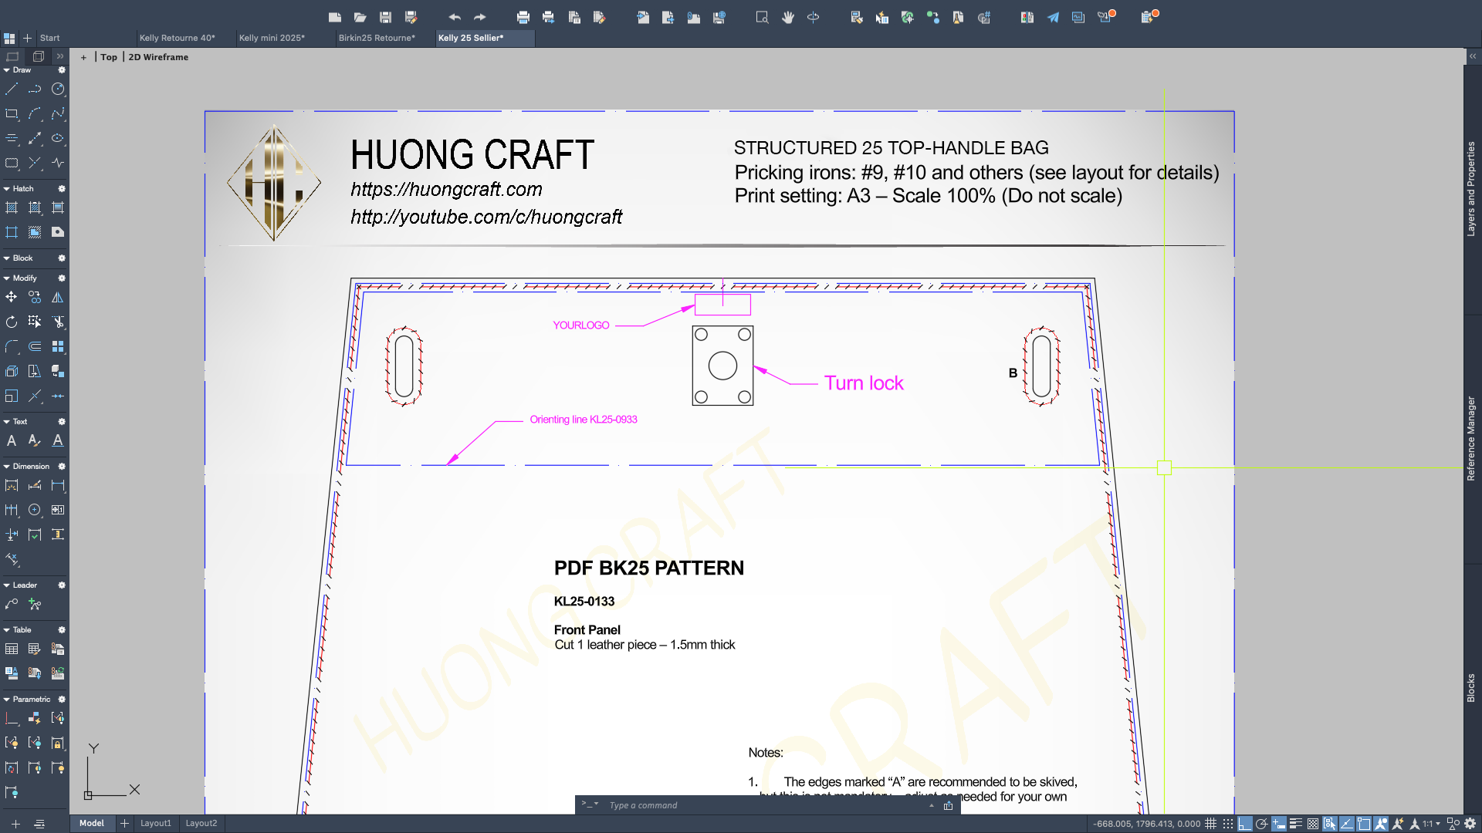Select the Multiline Text tool
Viewport: 1482px width, 833px height.
[x=12, y=440]
